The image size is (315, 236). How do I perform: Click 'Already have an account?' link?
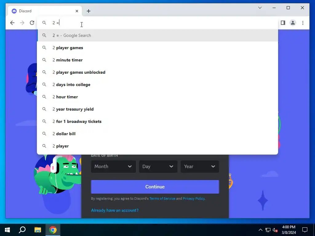point(115,210)
